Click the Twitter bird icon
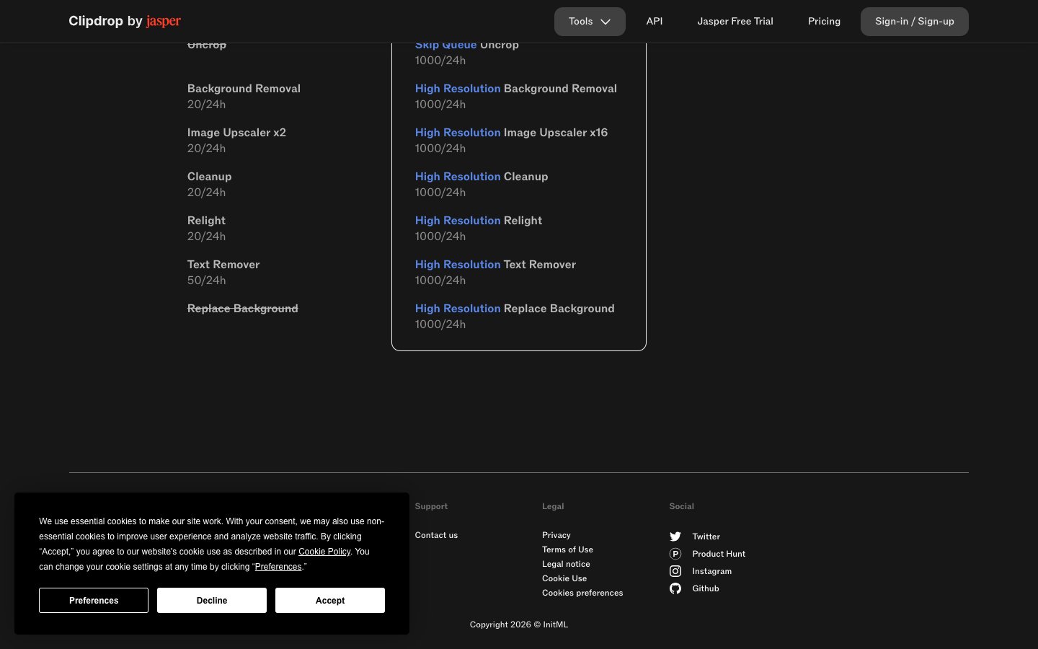 tap(675, 537)
